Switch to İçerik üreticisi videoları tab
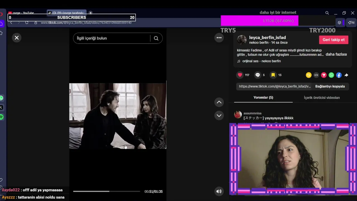357x201 pixels. coord(322,97)
